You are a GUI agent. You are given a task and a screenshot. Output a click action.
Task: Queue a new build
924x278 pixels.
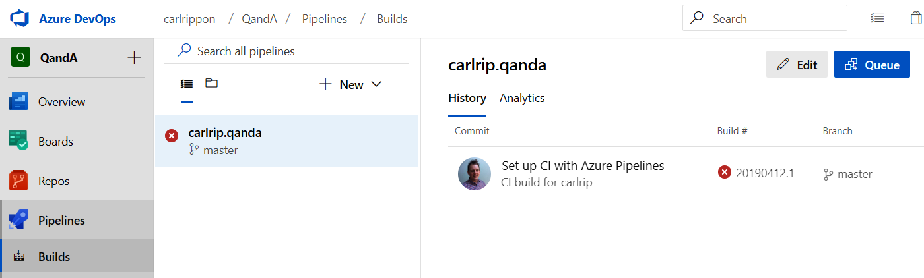pyautogui.click(x=872, y=65)
